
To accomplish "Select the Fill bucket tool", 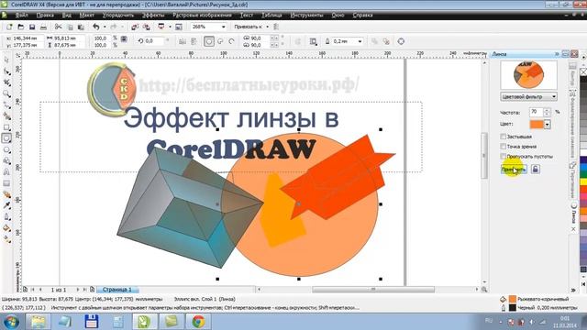I will 6,228.
